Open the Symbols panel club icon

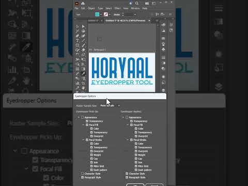[x=163, y=50]
